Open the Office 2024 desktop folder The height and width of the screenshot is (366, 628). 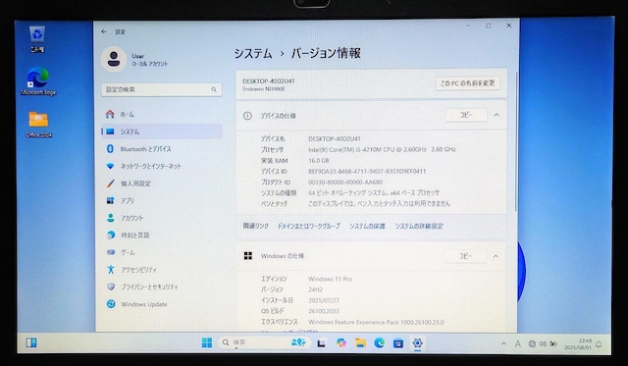tap(38, 125)
